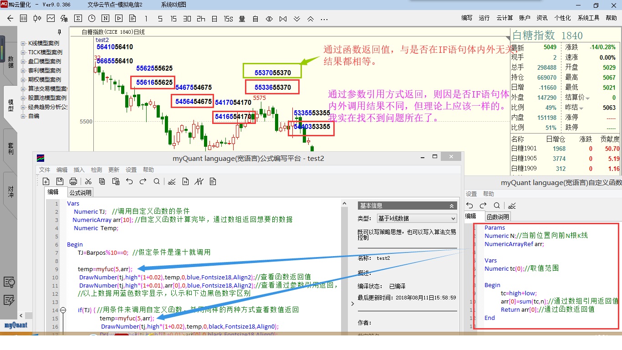
Task: Click the print icon in formula editor
Action: 73,181
